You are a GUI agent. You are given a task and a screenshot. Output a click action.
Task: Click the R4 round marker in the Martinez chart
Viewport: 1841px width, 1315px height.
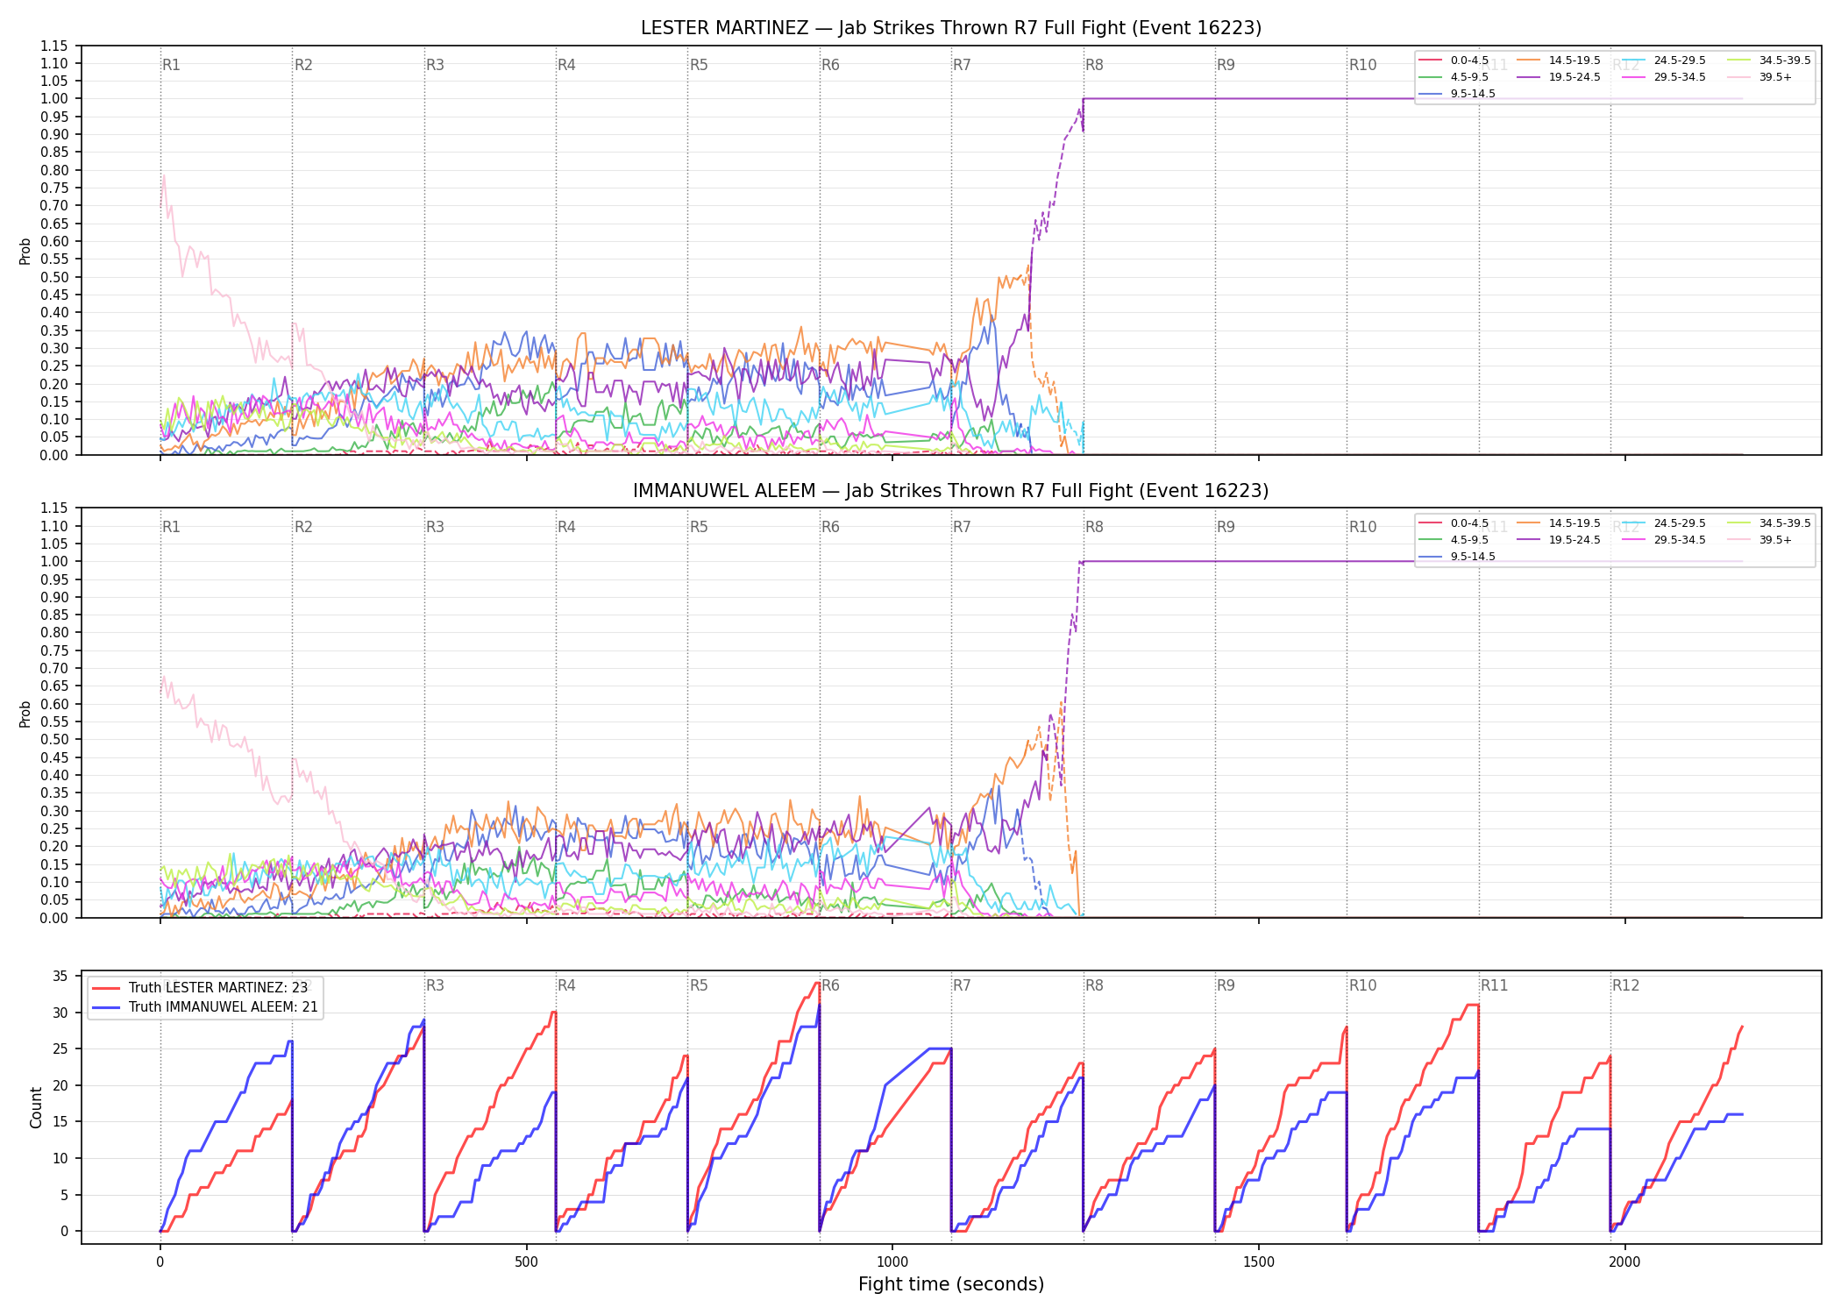coord(566,65)
